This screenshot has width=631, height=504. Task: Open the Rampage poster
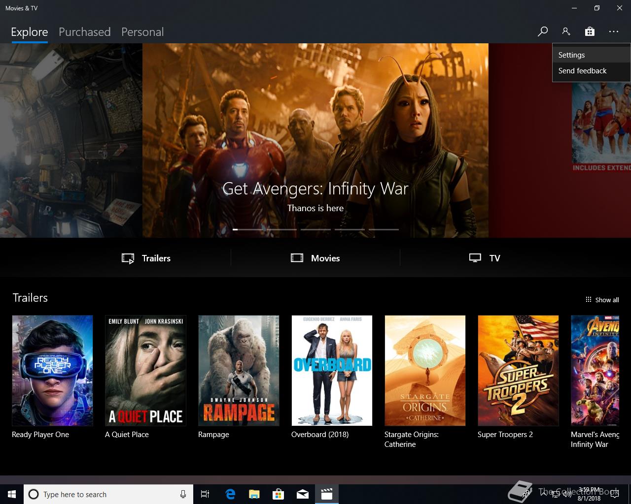pos(239,371)
